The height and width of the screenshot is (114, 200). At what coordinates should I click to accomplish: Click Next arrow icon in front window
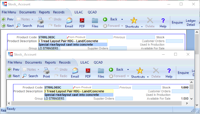[x=9, y=76]
